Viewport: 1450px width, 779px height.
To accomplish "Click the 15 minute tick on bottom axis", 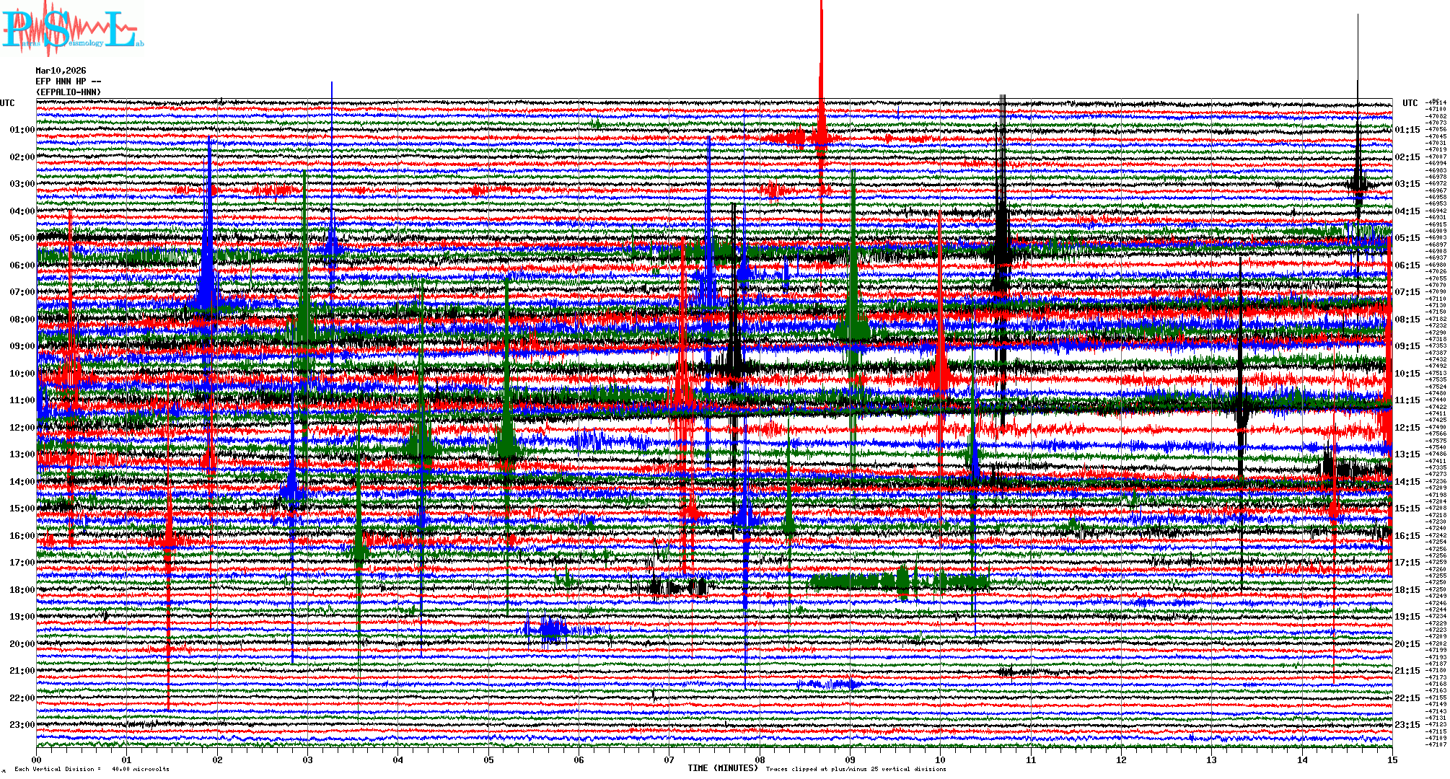I will click(x=1392, y=760).
